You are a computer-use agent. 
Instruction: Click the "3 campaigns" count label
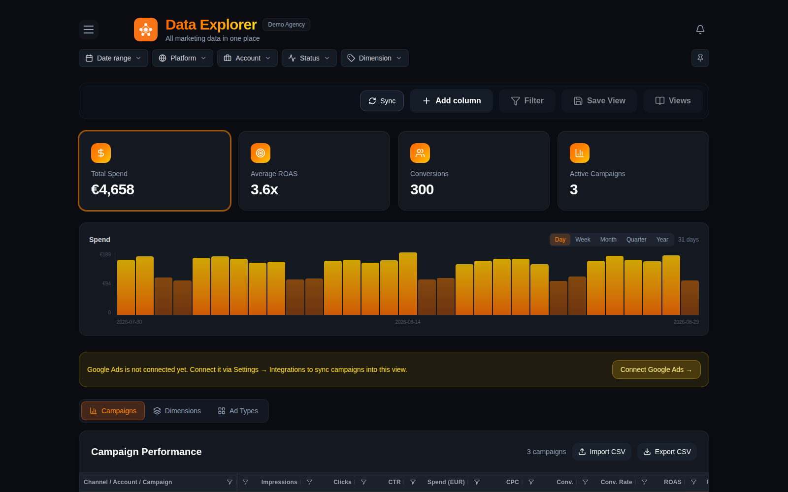tap(547, 452)
